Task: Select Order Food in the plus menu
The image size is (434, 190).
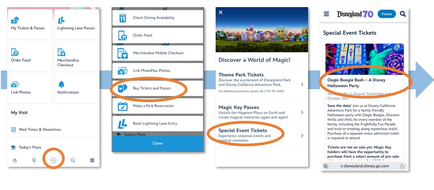Action: point(158,35)
